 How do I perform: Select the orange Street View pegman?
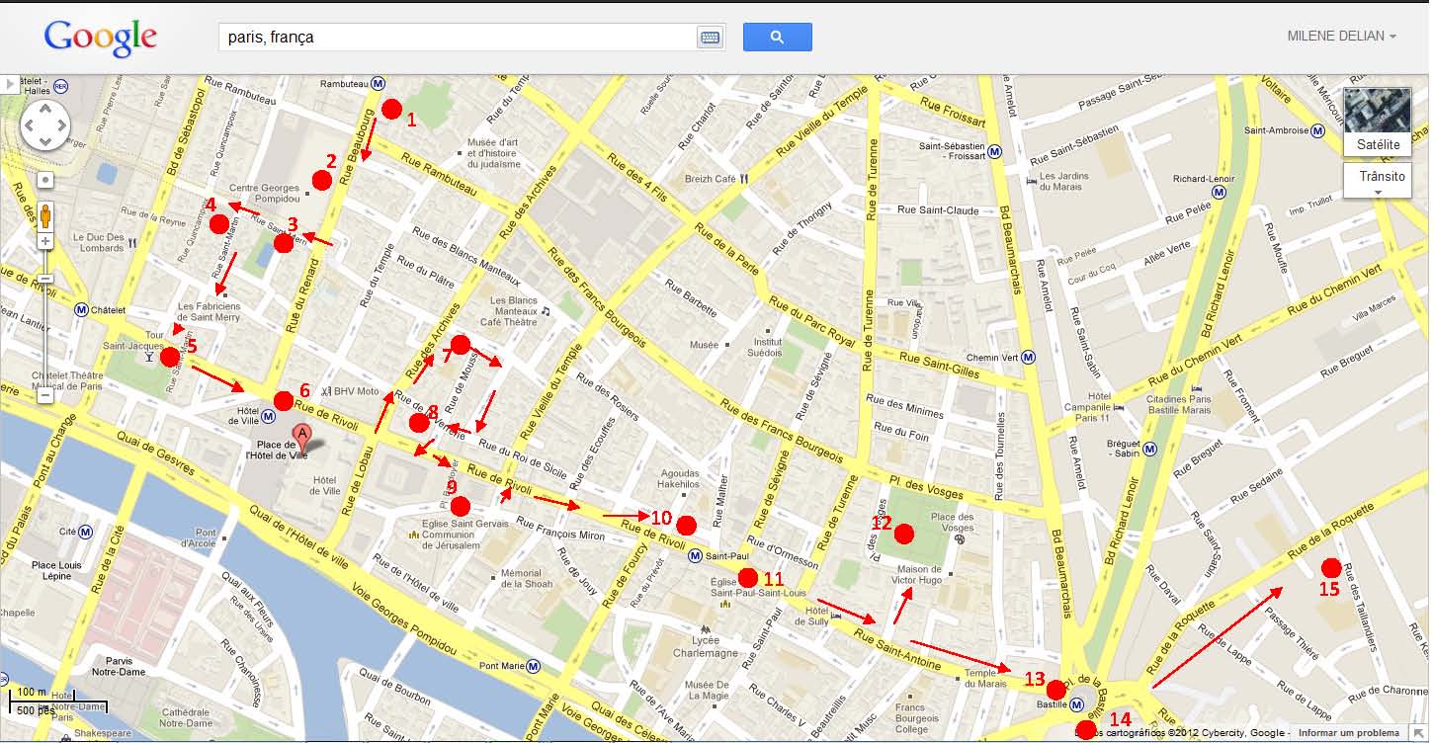45,216
